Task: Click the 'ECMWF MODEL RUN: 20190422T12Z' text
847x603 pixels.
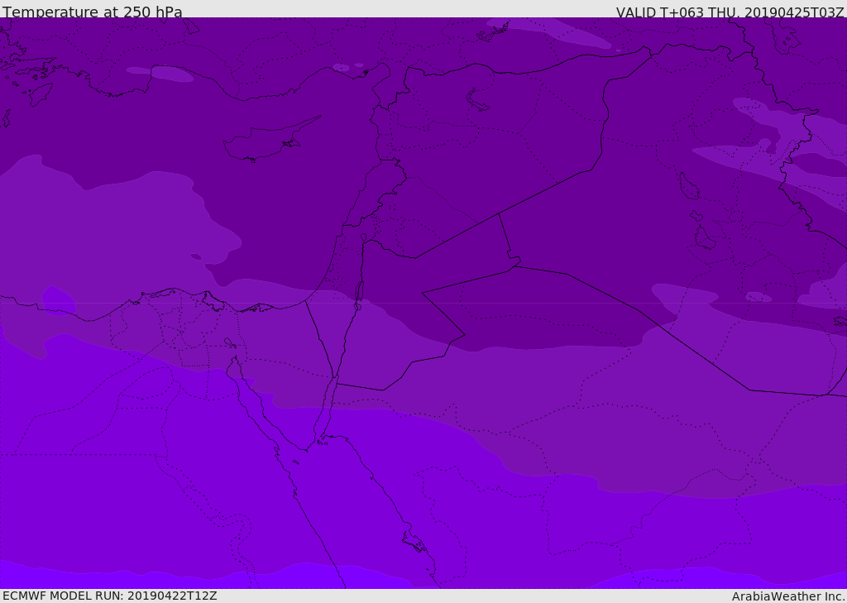Action: (110, 596)
